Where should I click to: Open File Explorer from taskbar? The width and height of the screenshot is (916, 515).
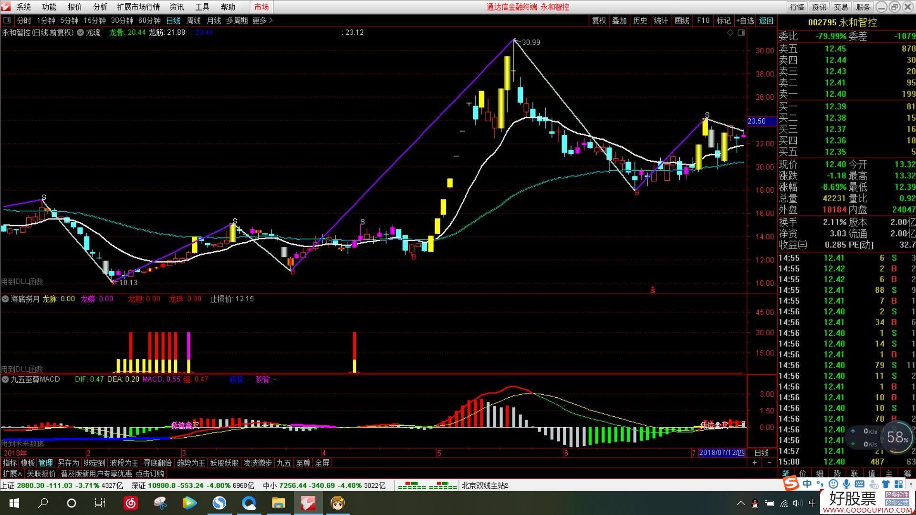tap(279, 503)
